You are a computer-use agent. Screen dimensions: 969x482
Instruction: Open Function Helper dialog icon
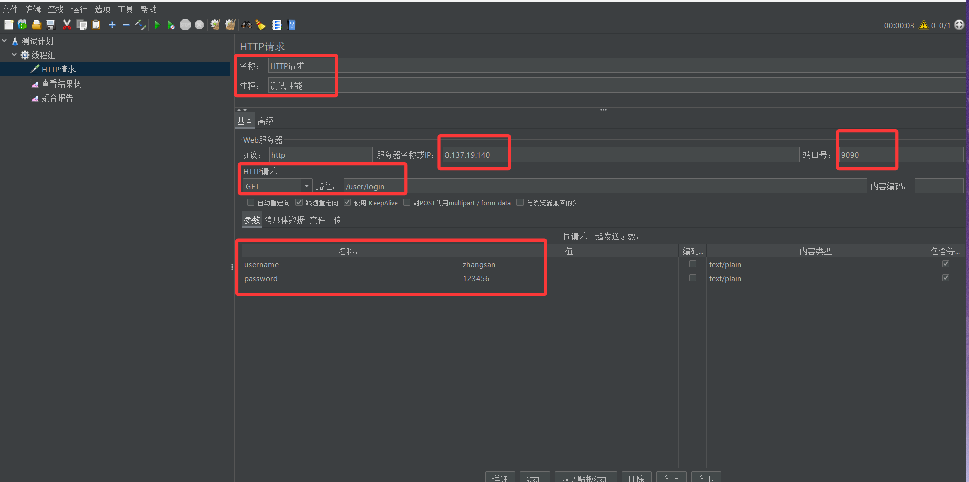277,25
